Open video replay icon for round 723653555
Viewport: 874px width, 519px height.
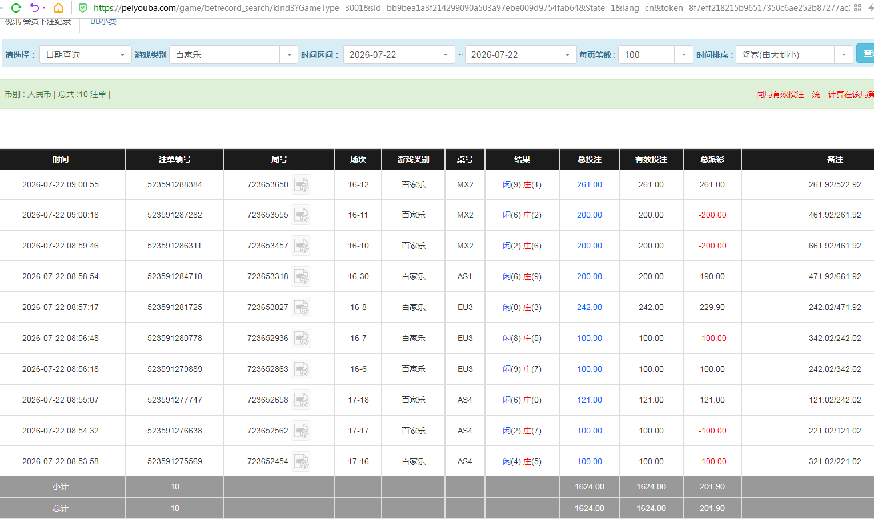(x=302, y=215)
